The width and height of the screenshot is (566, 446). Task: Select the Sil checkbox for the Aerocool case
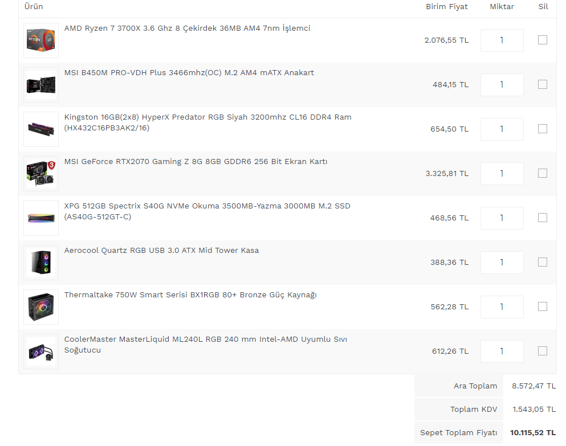[542, 262]
